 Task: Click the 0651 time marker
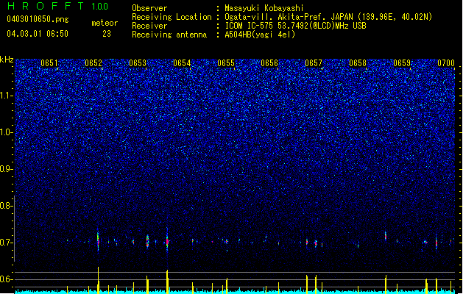coord(49,63)
